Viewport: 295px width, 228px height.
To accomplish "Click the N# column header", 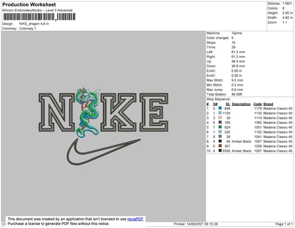I will 215,104.
